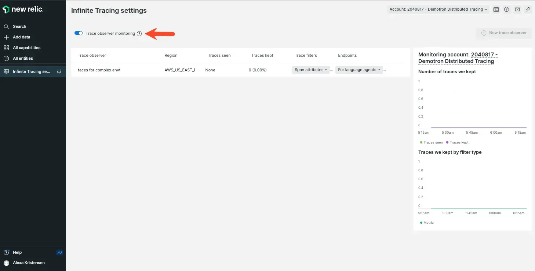535x271 pixels.
Task: Unpin Infinite Tracing settings with pin icon
Action: point(59,71)
